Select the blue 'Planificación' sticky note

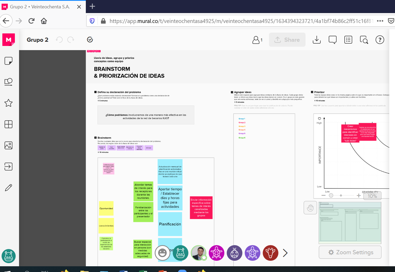click(x=170, y=224)
